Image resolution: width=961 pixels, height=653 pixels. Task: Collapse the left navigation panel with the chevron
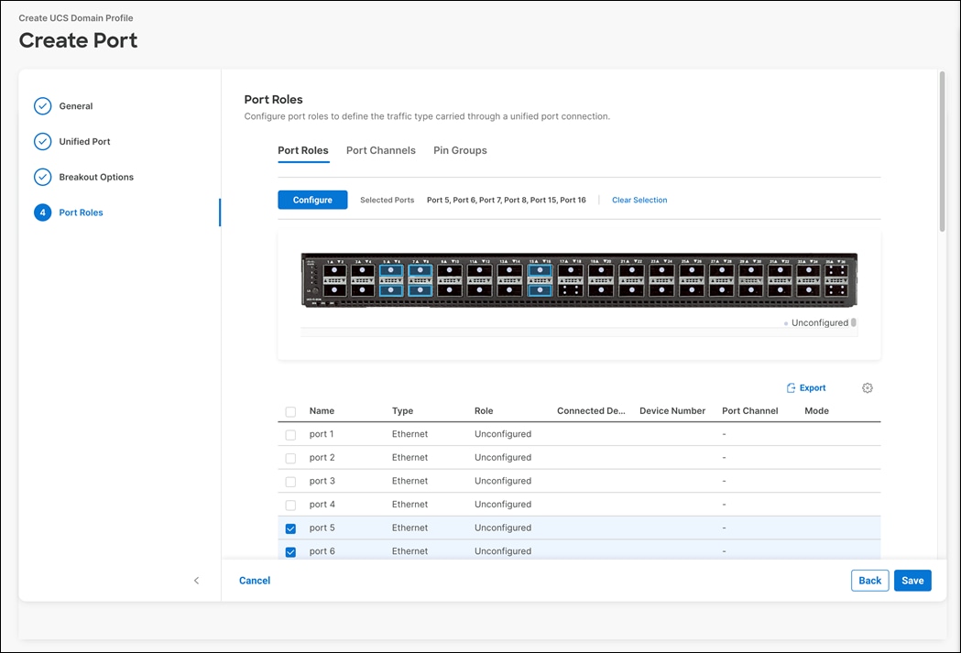[196, 581]
